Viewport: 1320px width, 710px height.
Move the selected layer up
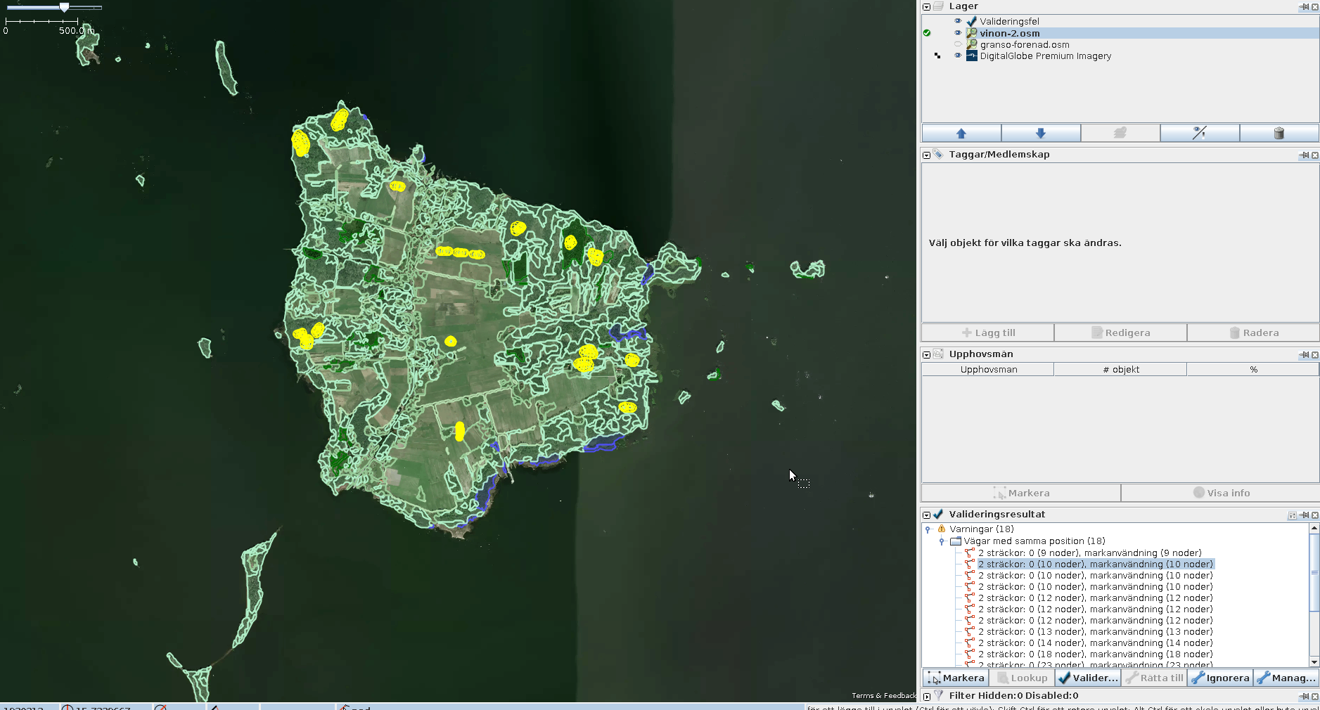pos(961,134)
